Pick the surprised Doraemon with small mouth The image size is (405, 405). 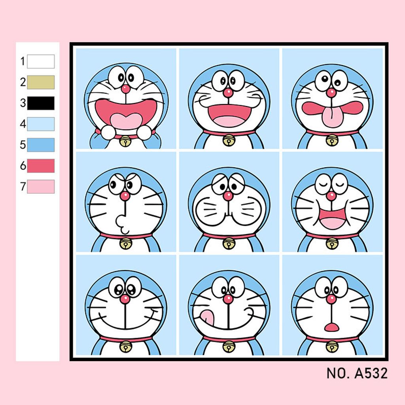point(332,305)
